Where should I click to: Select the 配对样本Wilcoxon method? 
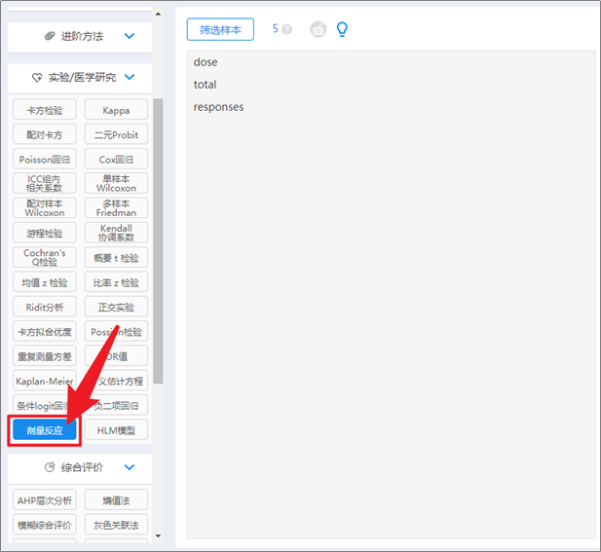click(45, 208)
